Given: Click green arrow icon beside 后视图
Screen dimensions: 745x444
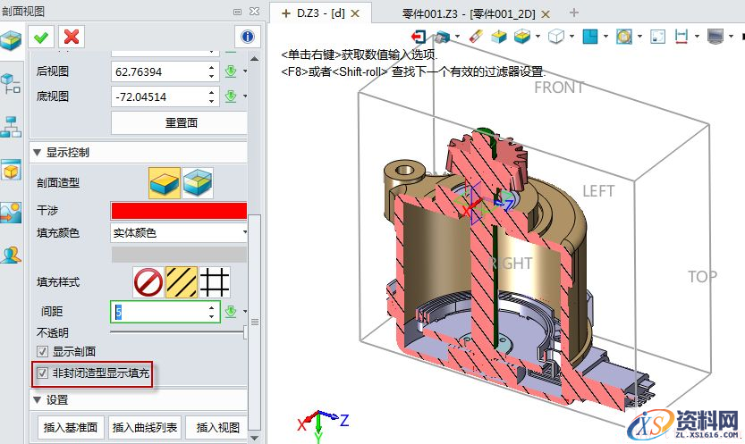Looking at the screenshot, I should (x=231, y=71).
